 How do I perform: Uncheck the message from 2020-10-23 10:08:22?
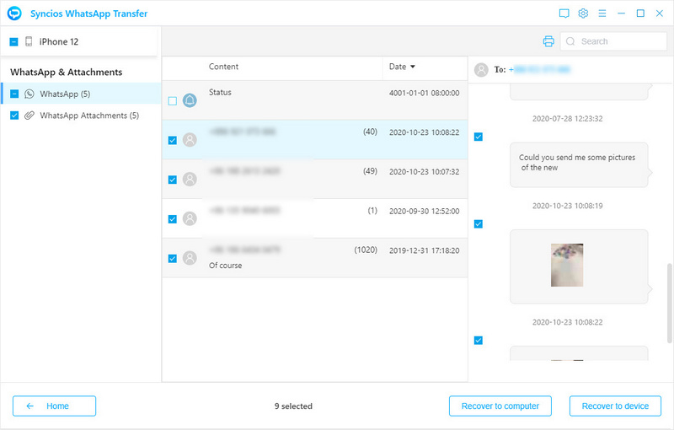tap(478, 341)
